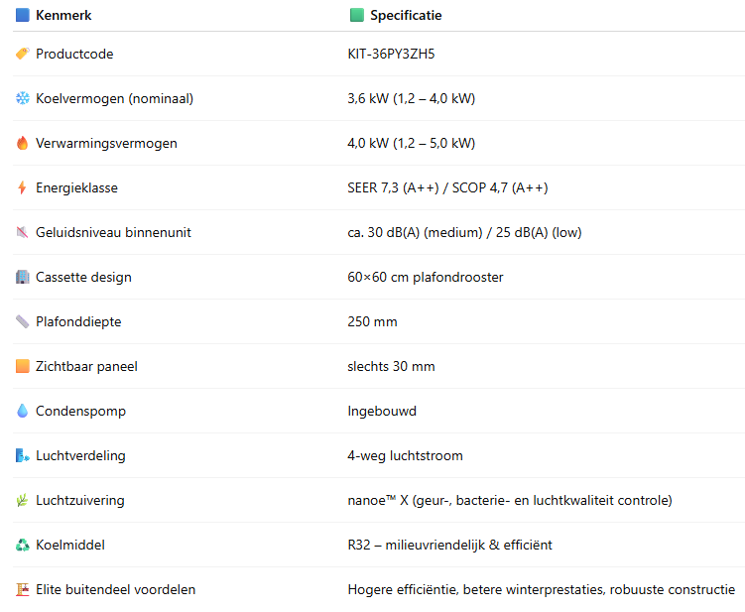Screen dimensions: 745x612
Task: Select the Kenmerk column header
Action: pos(63,15)
